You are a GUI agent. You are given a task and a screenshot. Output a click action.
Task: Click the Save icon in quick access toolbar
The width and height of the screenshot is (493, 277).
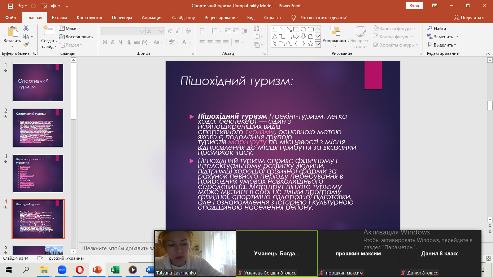pos(10,6)
